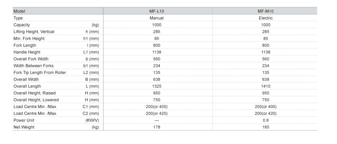This screenshot has height=144, width=337.
Task: Select the Capacity row label
Action: coord(22,25)
